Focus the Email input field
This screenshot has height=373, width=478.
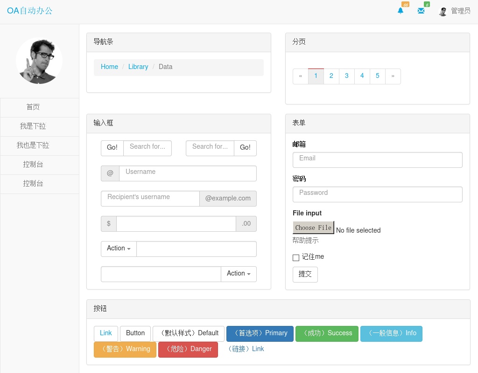[x=377, y=159]
